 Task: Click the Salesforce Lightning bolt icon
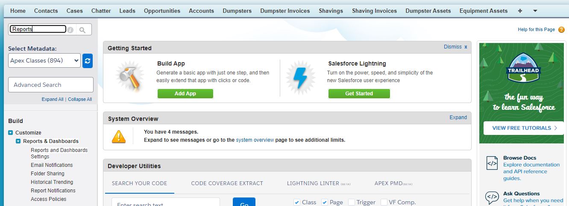click(300, 78)
